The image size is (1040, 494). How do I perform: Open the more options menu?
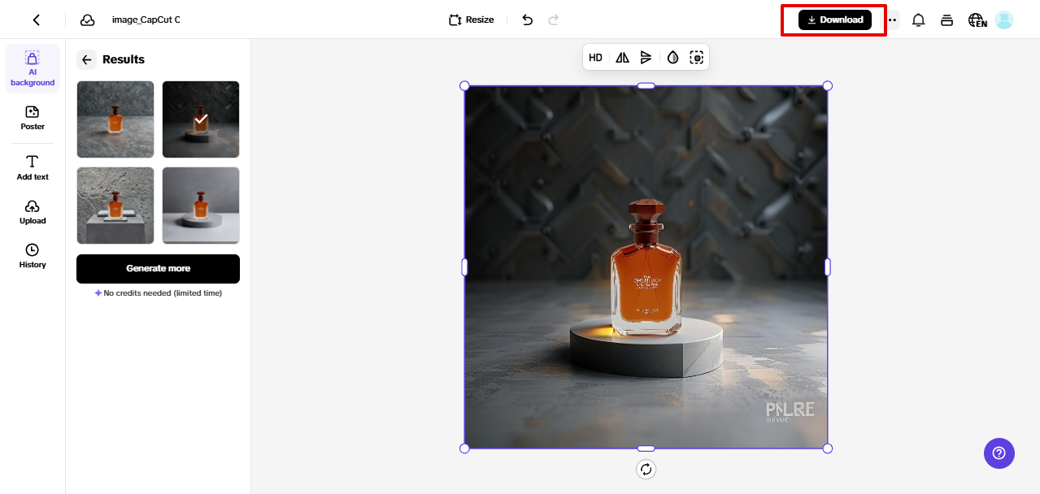[891, 19]
